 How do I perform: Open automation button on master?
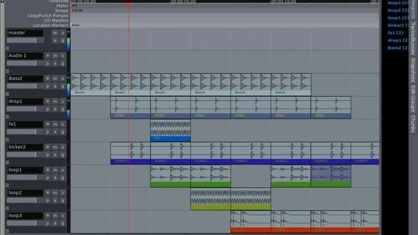pos(55,40)
